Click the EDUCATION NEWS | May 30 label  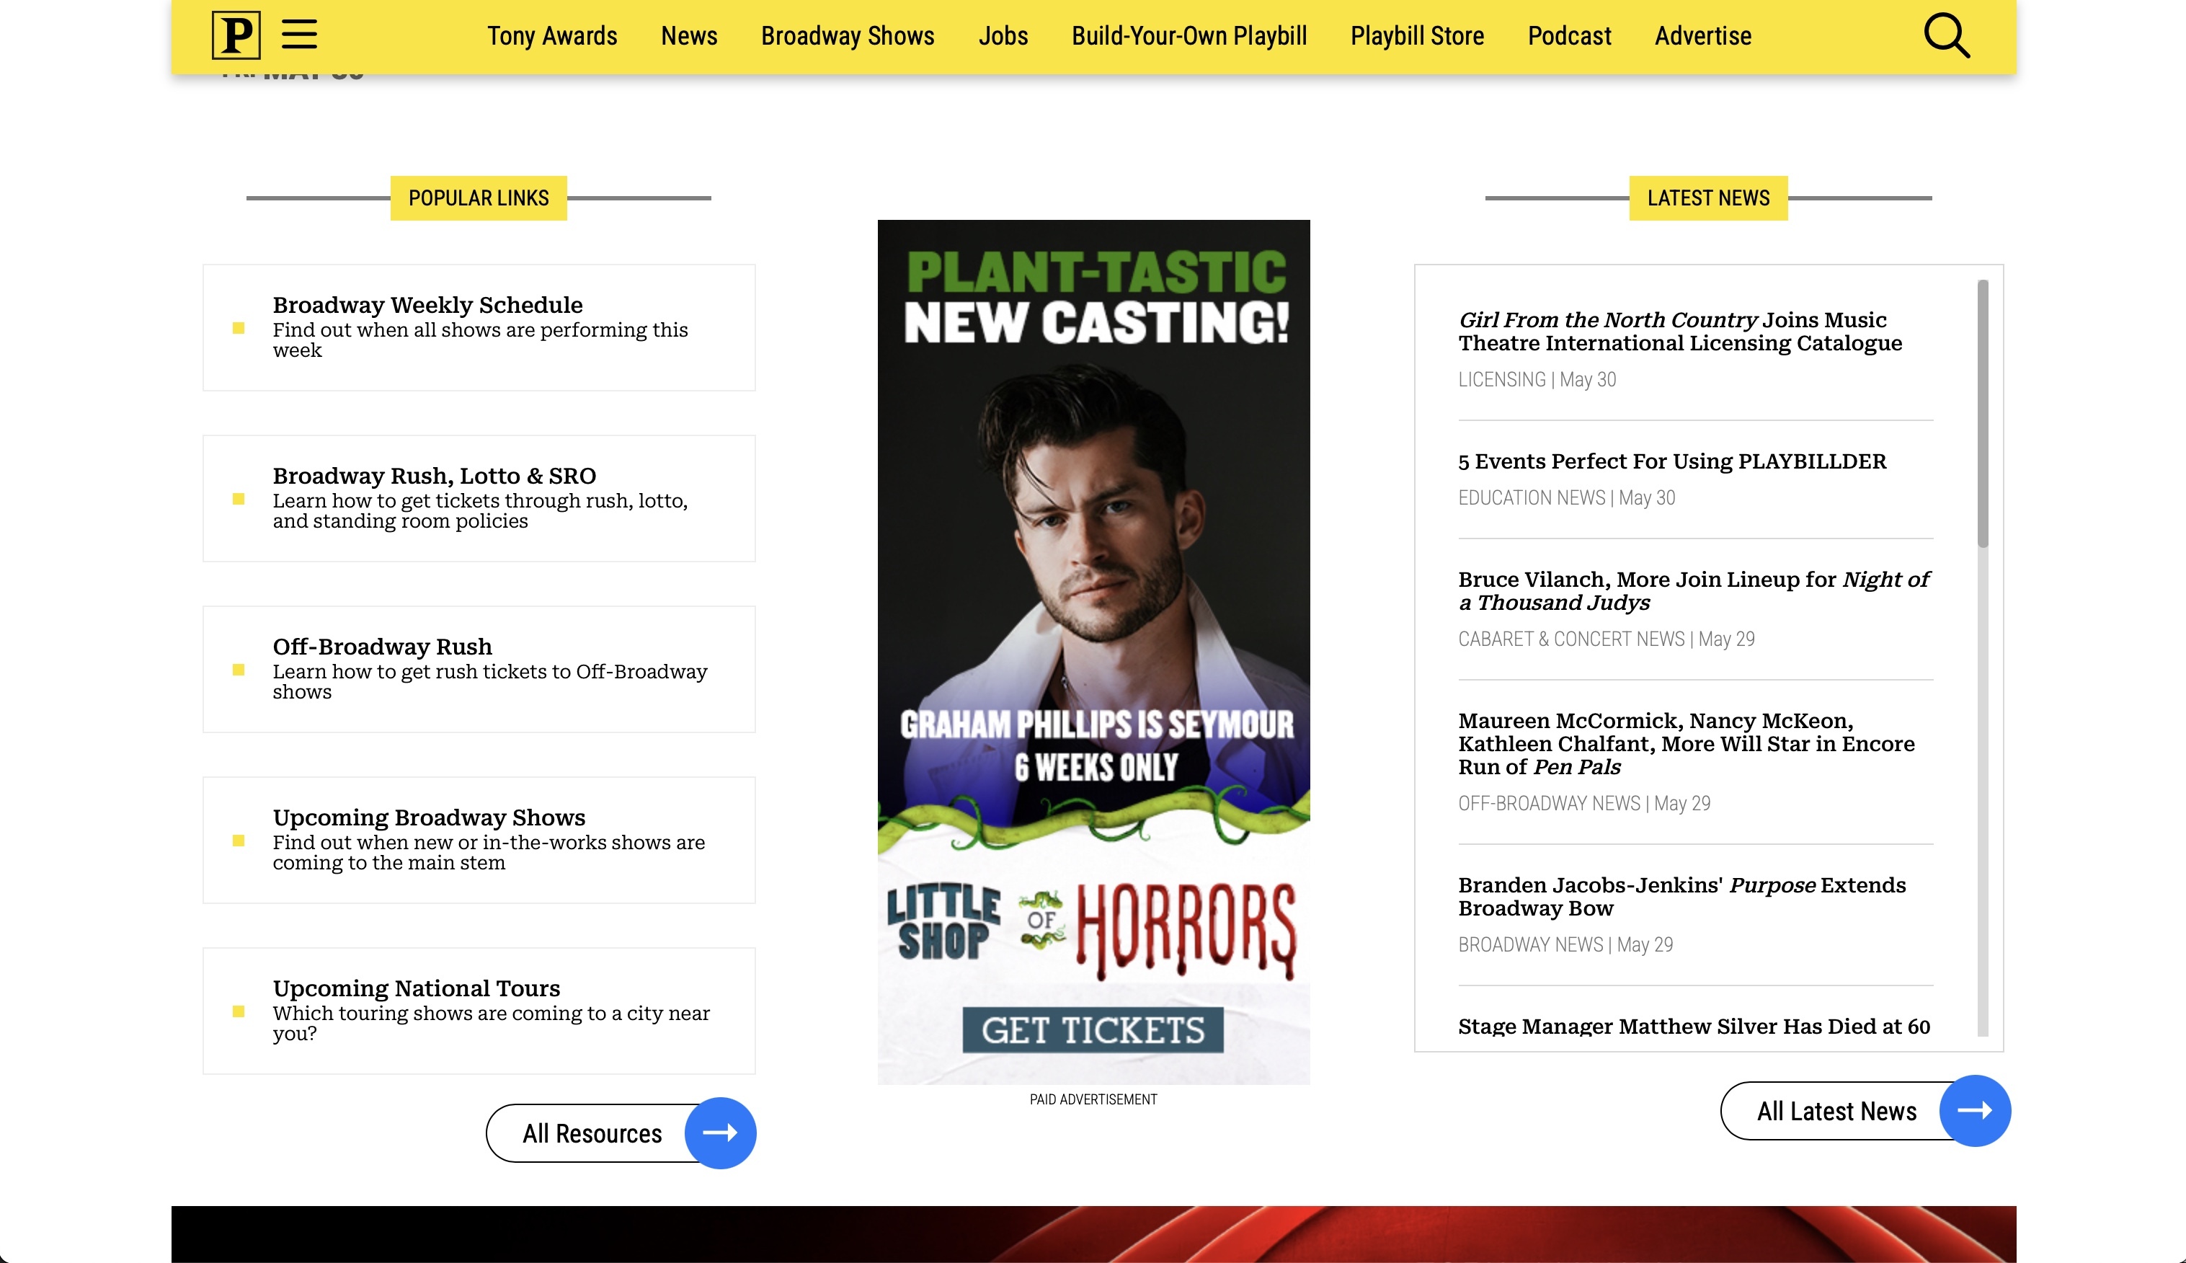tap(1566, 498)
